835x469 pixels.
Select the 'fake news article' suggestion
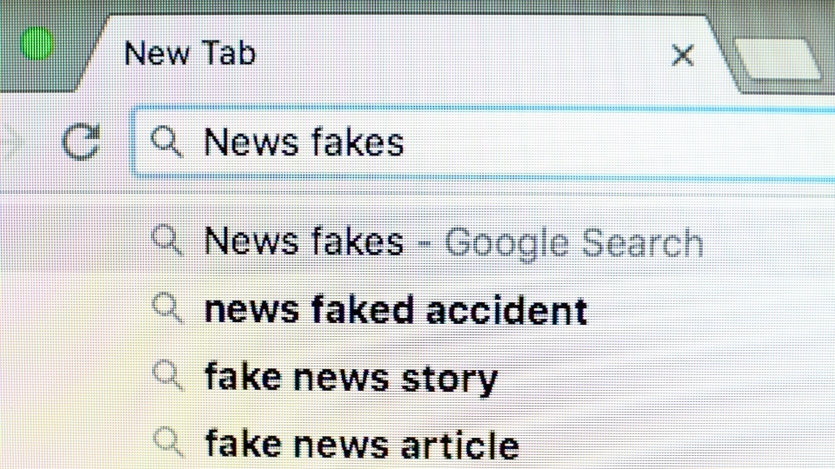(x=361, y=443)
